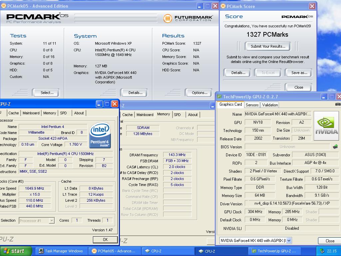Click Close button at GPU-Z bottom
This screenshot has height=256, width=341.
[x=330, y=241]
